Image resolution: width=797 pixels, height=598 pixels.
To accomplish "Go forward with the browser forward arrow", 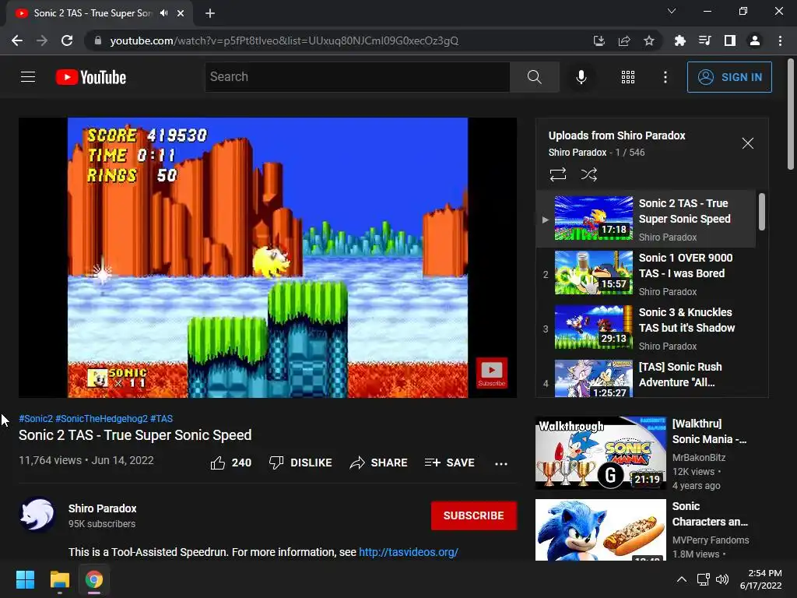I will point(42,40).
